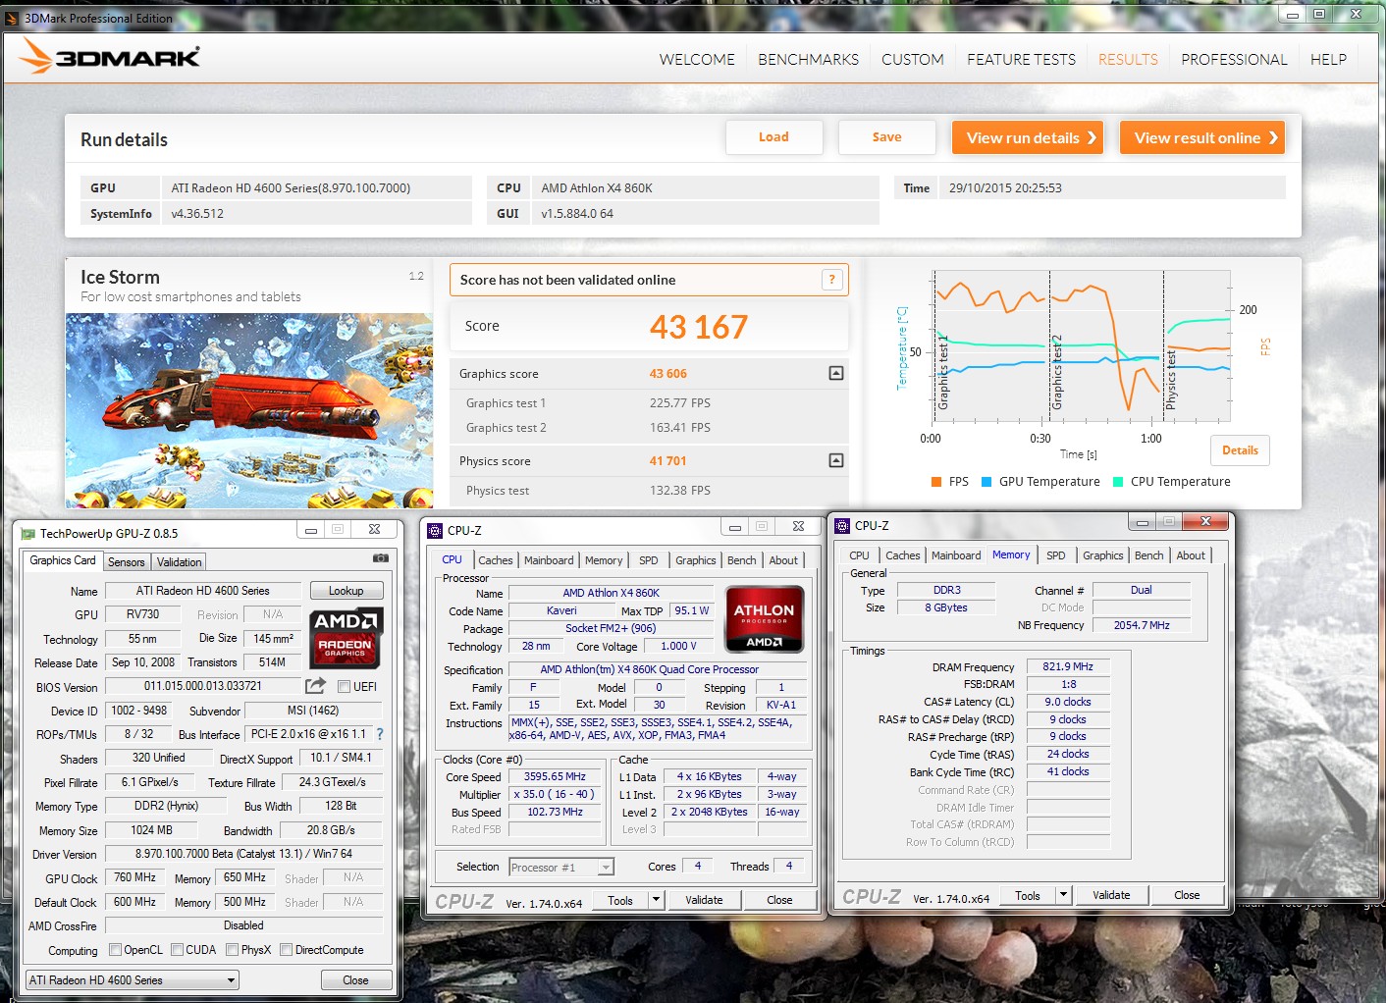Switch to FEATURE TESTS tab

1021,59
